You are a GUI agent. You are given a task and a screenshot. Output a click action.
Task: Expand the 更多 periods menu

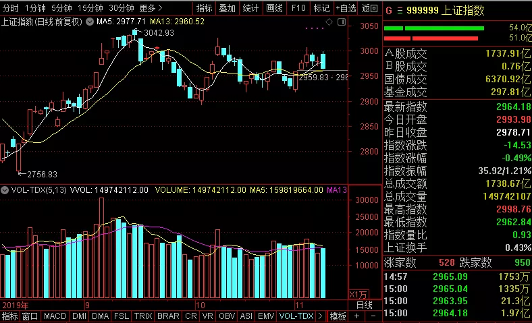tap(151, 8)
